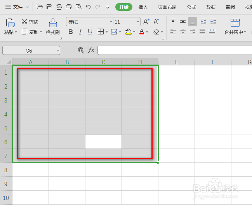This screenshot has width=252, height=205.
Task: Click the Name Box showing C6
Action: coord(31,50)
